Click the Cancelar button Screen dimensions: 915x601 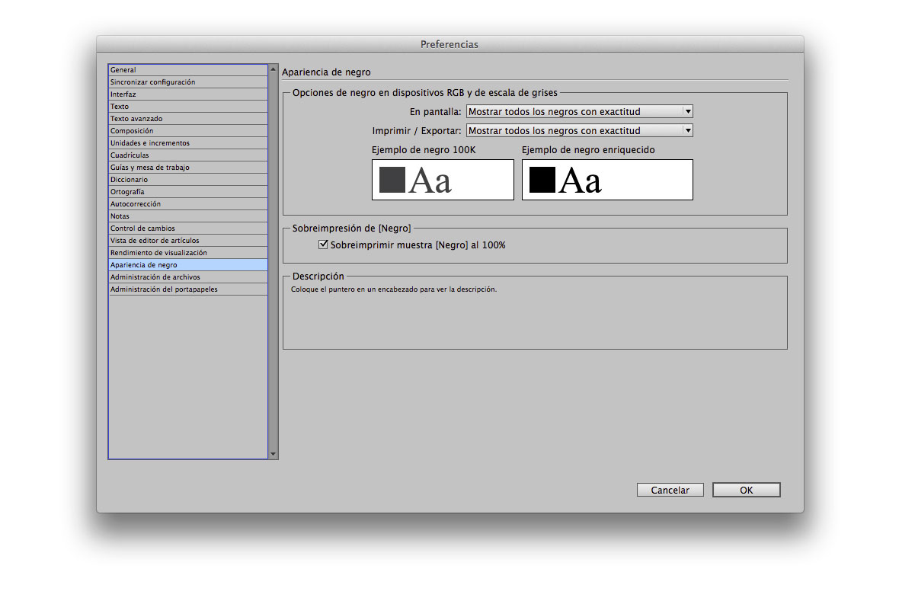pyautogui.click(x=670, y=491)
